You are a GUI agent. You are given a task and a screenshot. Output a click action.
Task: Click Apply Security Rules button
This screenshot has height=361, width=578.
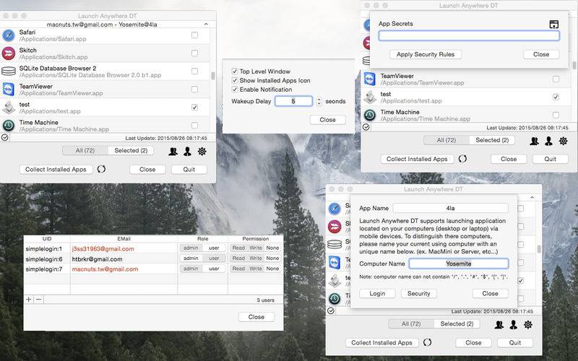click(x=426, y=55)
